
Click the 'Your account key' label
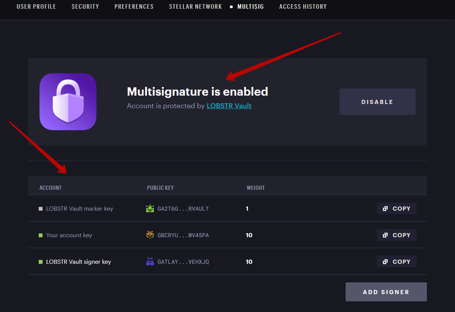coord(69,235)
